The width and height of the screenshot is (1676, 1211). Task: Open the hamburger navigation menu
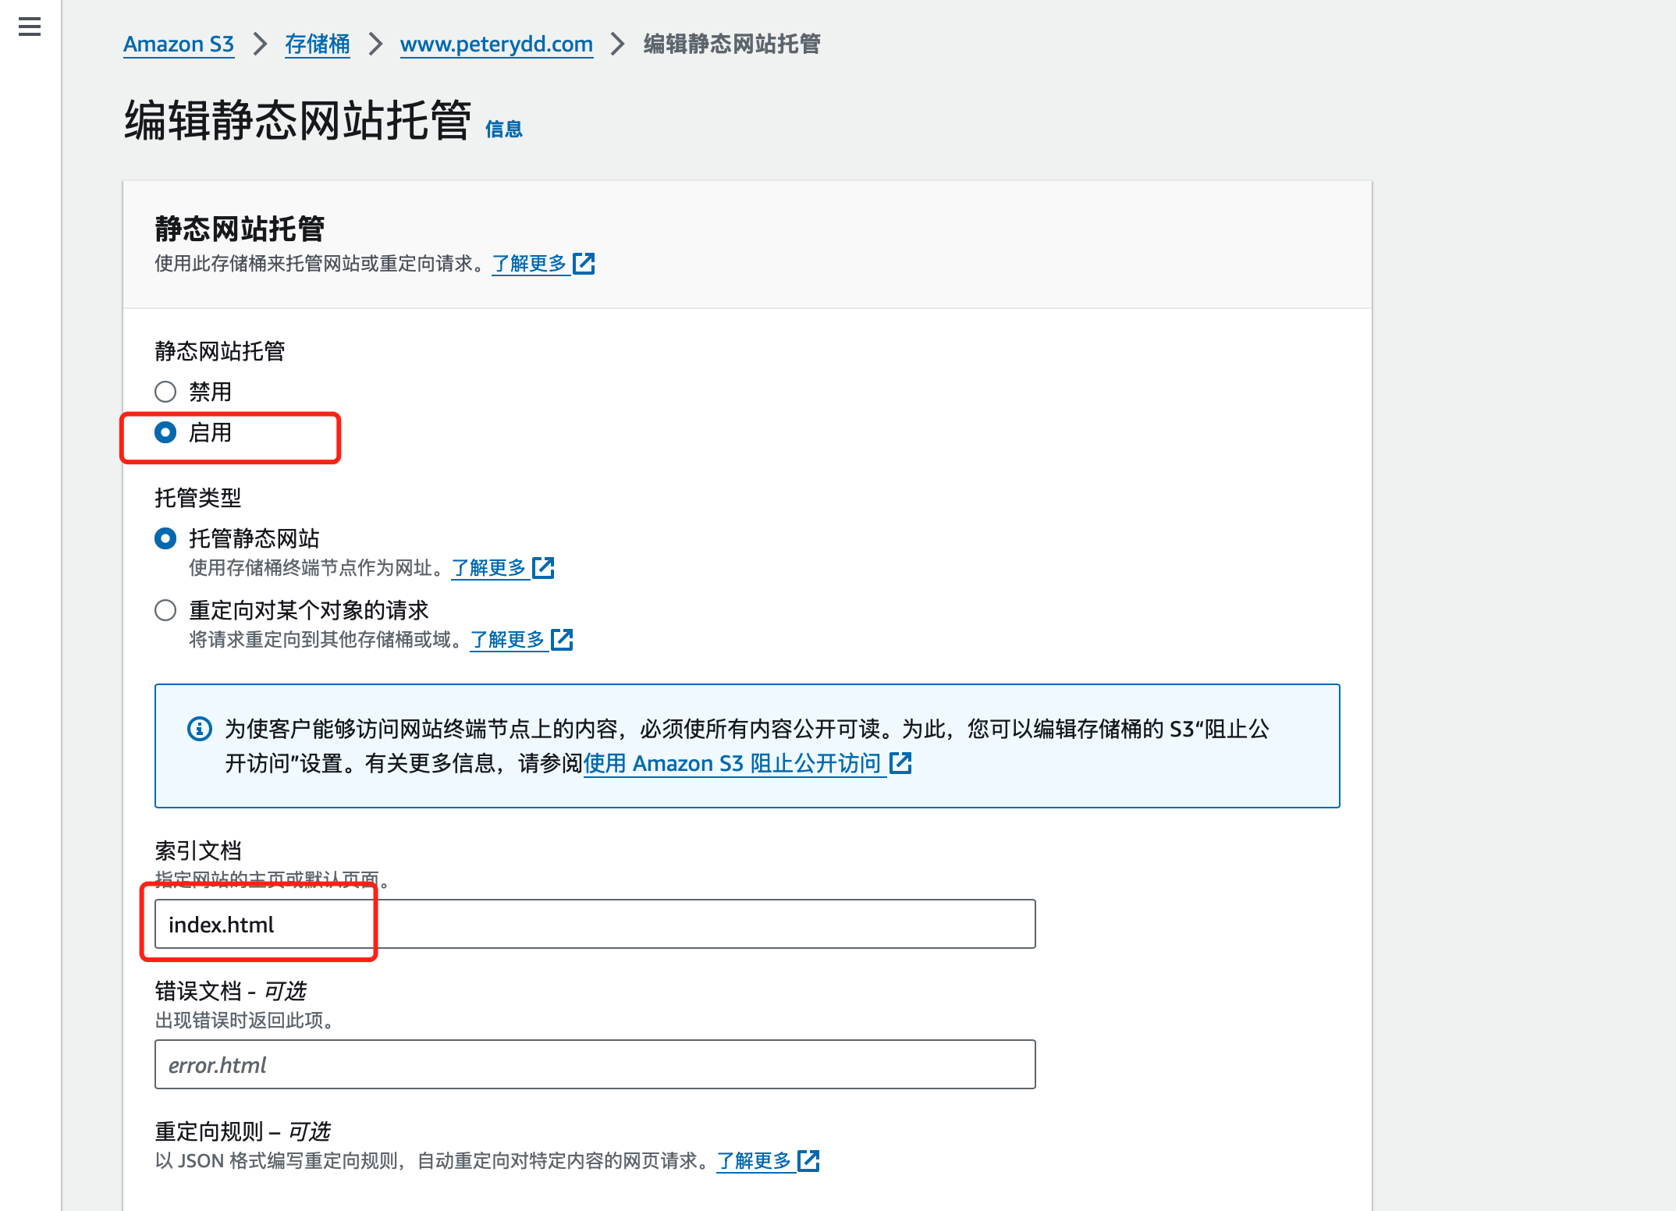point(30,27)
